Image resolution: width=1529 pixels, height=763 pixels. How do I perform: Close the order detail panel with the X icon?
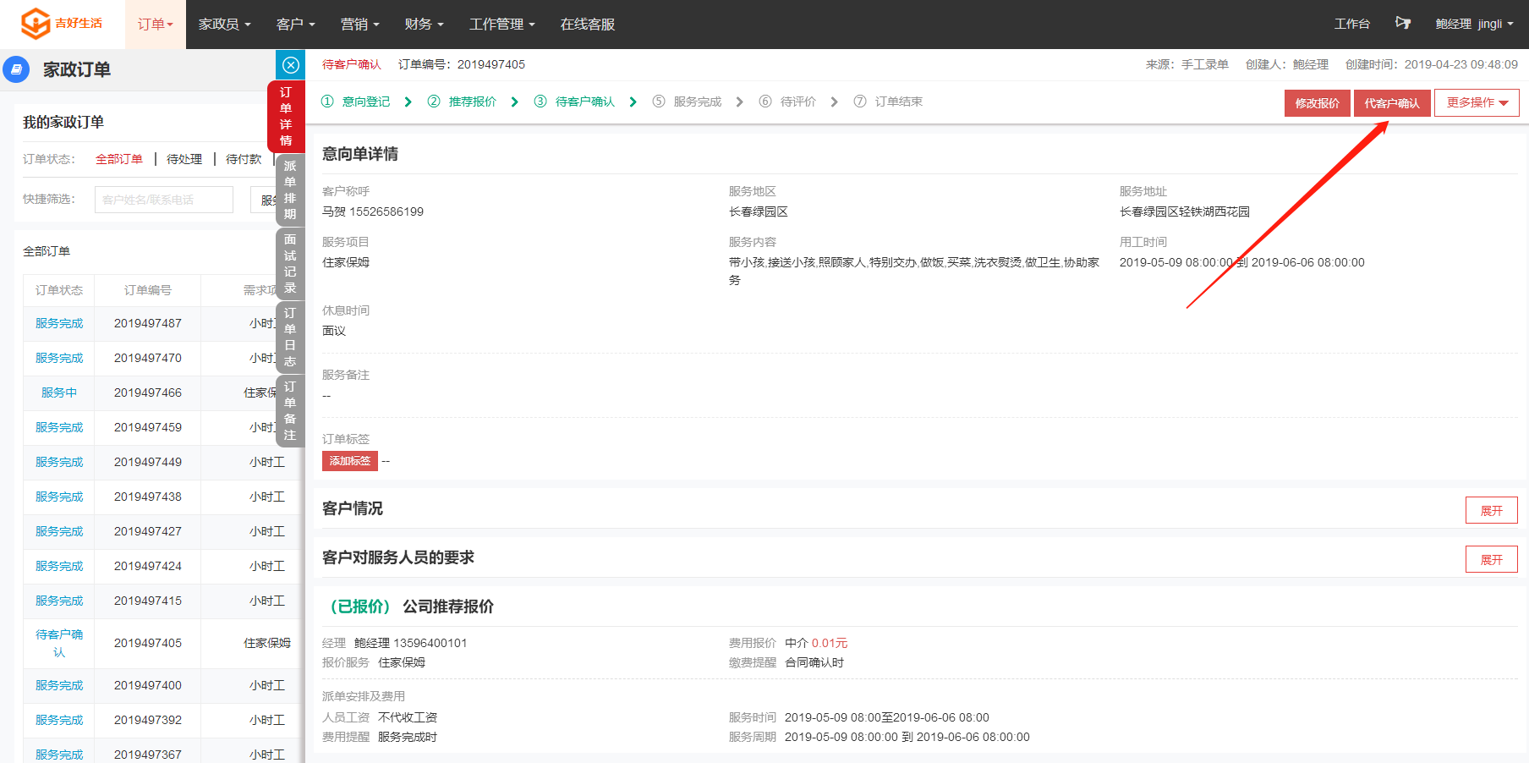[291, 65]
